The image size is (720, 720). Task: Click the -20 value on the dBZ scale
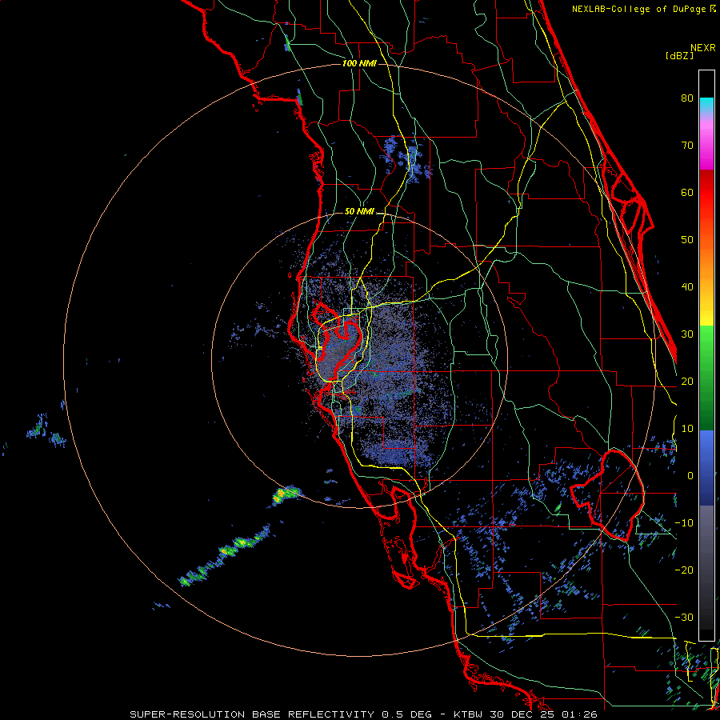684,570
